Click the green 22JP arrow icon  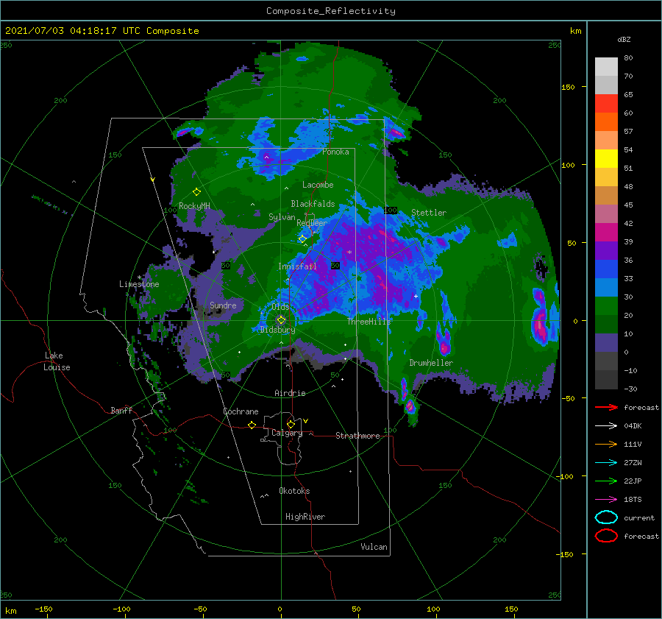(606, 481)
